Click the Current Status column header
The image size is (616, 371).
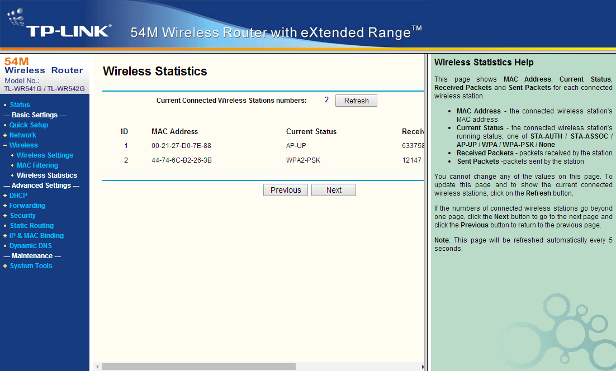click(311, 131)
